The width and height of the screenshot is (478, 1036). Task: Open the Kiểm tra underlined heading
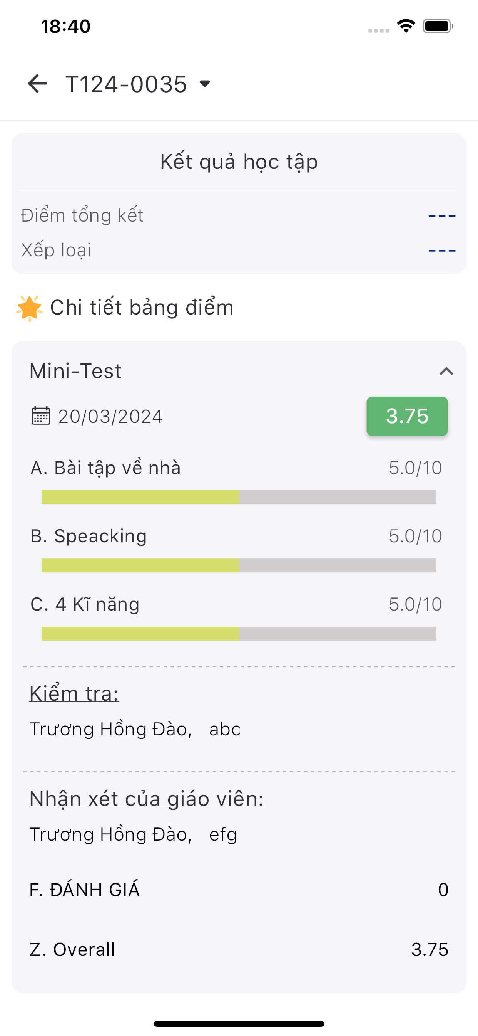click(74, 693)
